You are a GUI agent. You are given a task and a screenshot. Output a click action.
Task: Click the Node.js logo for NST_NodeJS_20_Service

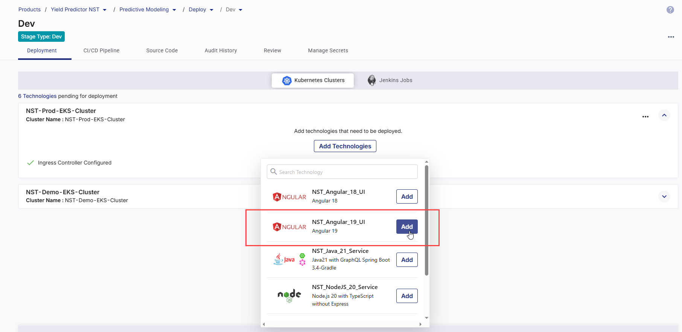289,295
